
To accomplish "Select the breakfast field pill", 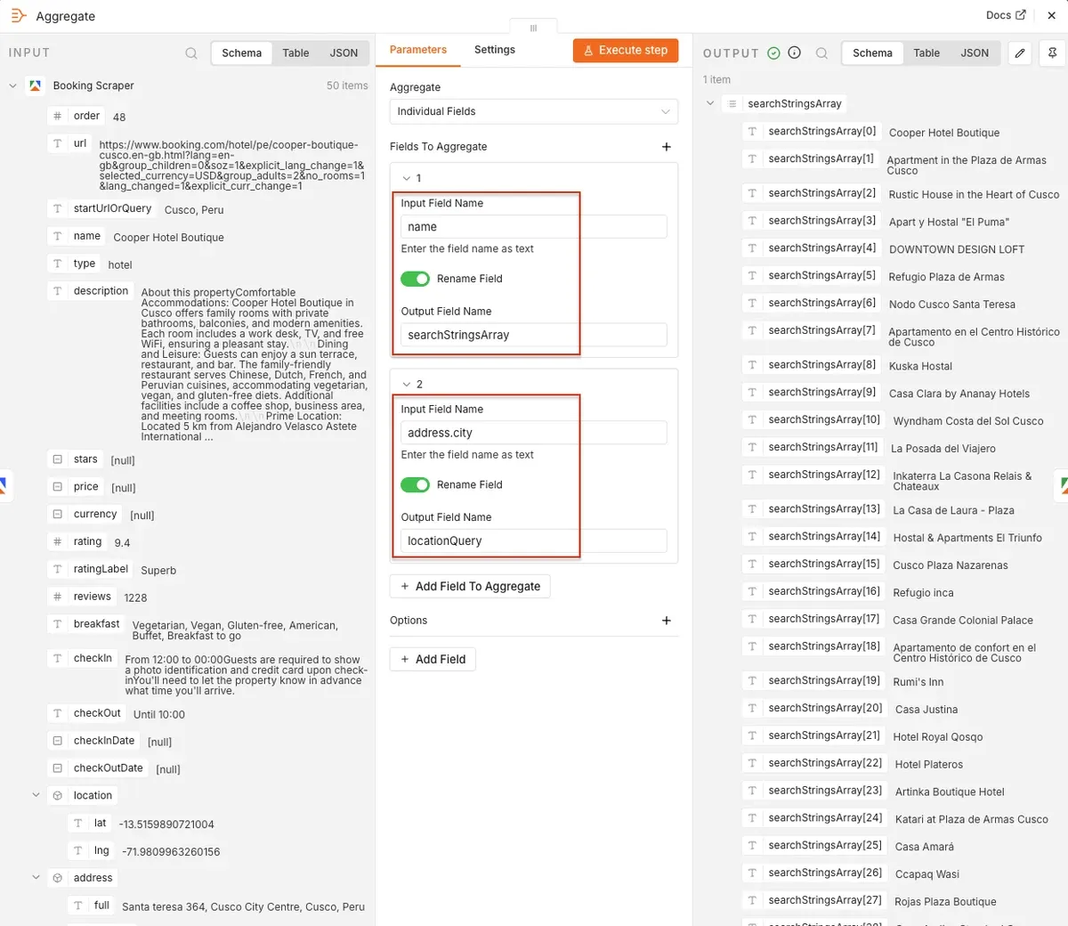I will [x=86, y=624].
